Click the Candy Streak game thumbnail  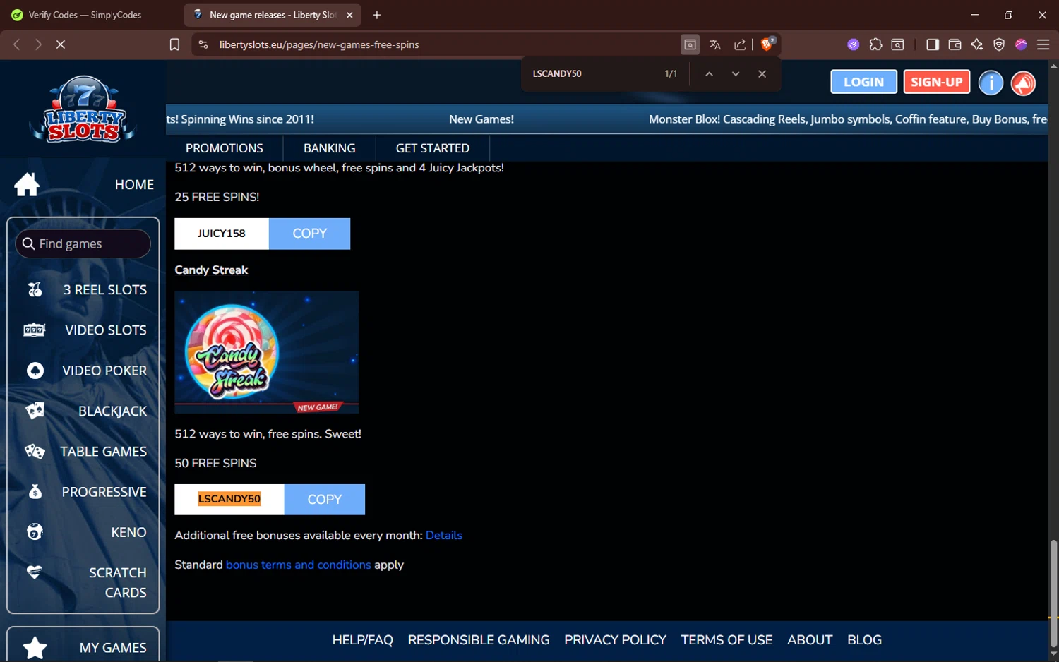266,352
